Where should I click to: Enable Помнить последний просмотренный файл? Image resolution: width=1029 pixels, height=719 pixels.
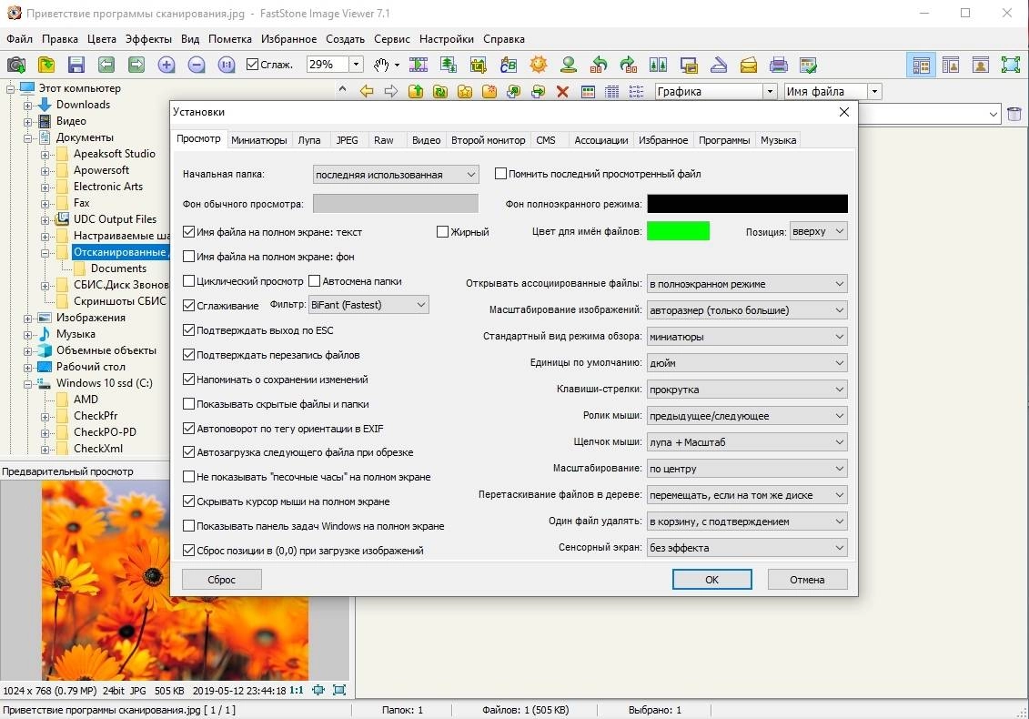click(x=500, y=174)
